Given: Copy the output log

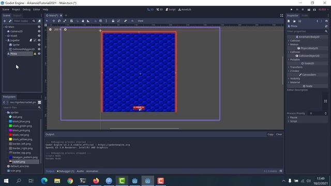Looking at the screenshot, I should pyautogui.click(x=270, y=134).
